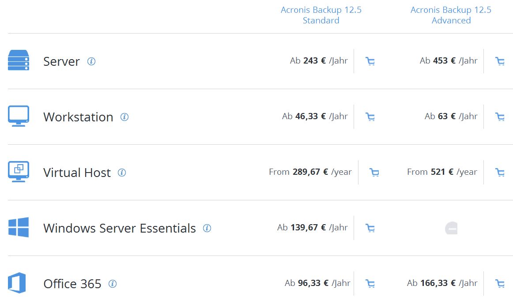The image size is (513, 297).
Task: Open the Acronis Backup 12.5 Advanced link
Action: coord(451,15)
